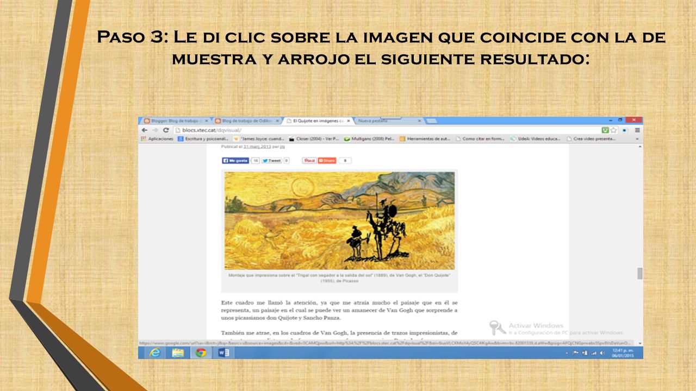
Task: Open the 'Mulligans (2008) Pel...' bookmark
Action: pyautogui.click(x=370, y=138)
